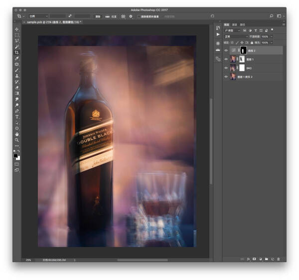Select the Hand tool
This screenshot has width=299, height=280.
17,134
